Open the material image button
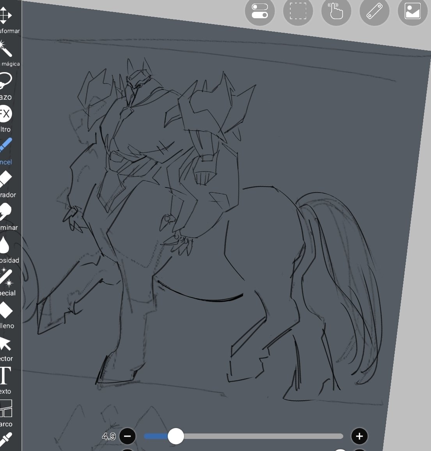Screen dimensions: 431x451 413,11
